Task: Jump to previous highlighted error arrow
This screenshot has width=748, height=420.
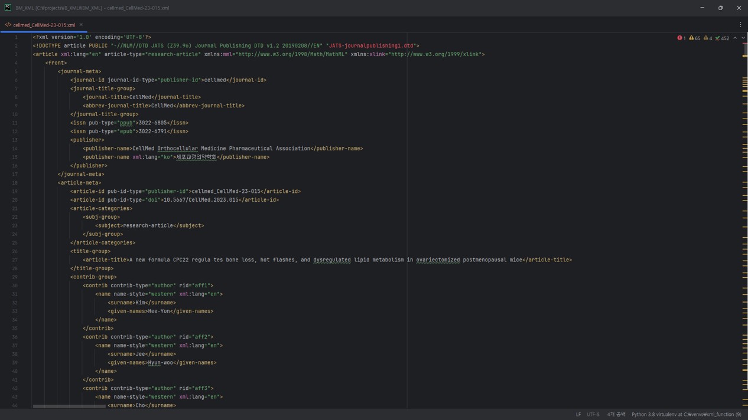Action: pyautogui.click(x=735, y=38)
